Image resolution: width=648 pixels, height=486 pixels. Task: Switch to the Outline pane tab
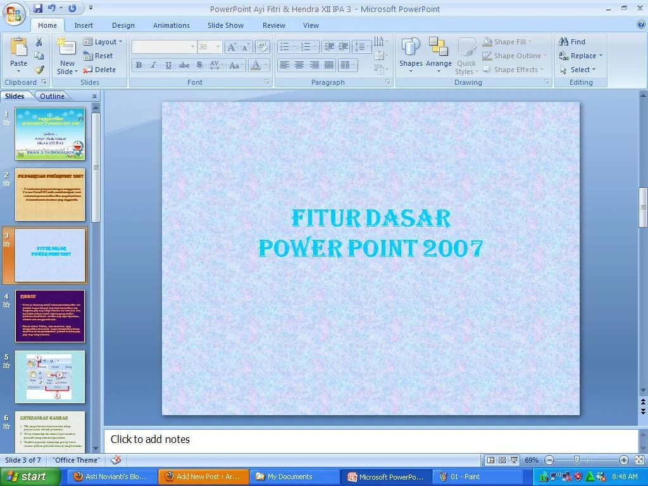pos(52,96)
